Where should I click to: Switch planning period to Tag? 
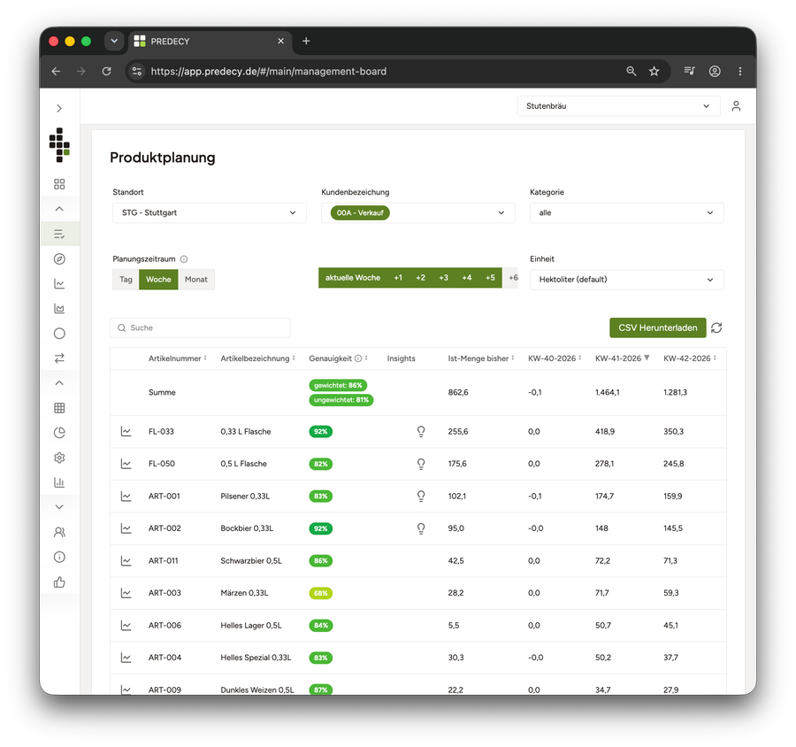(126, 280)
